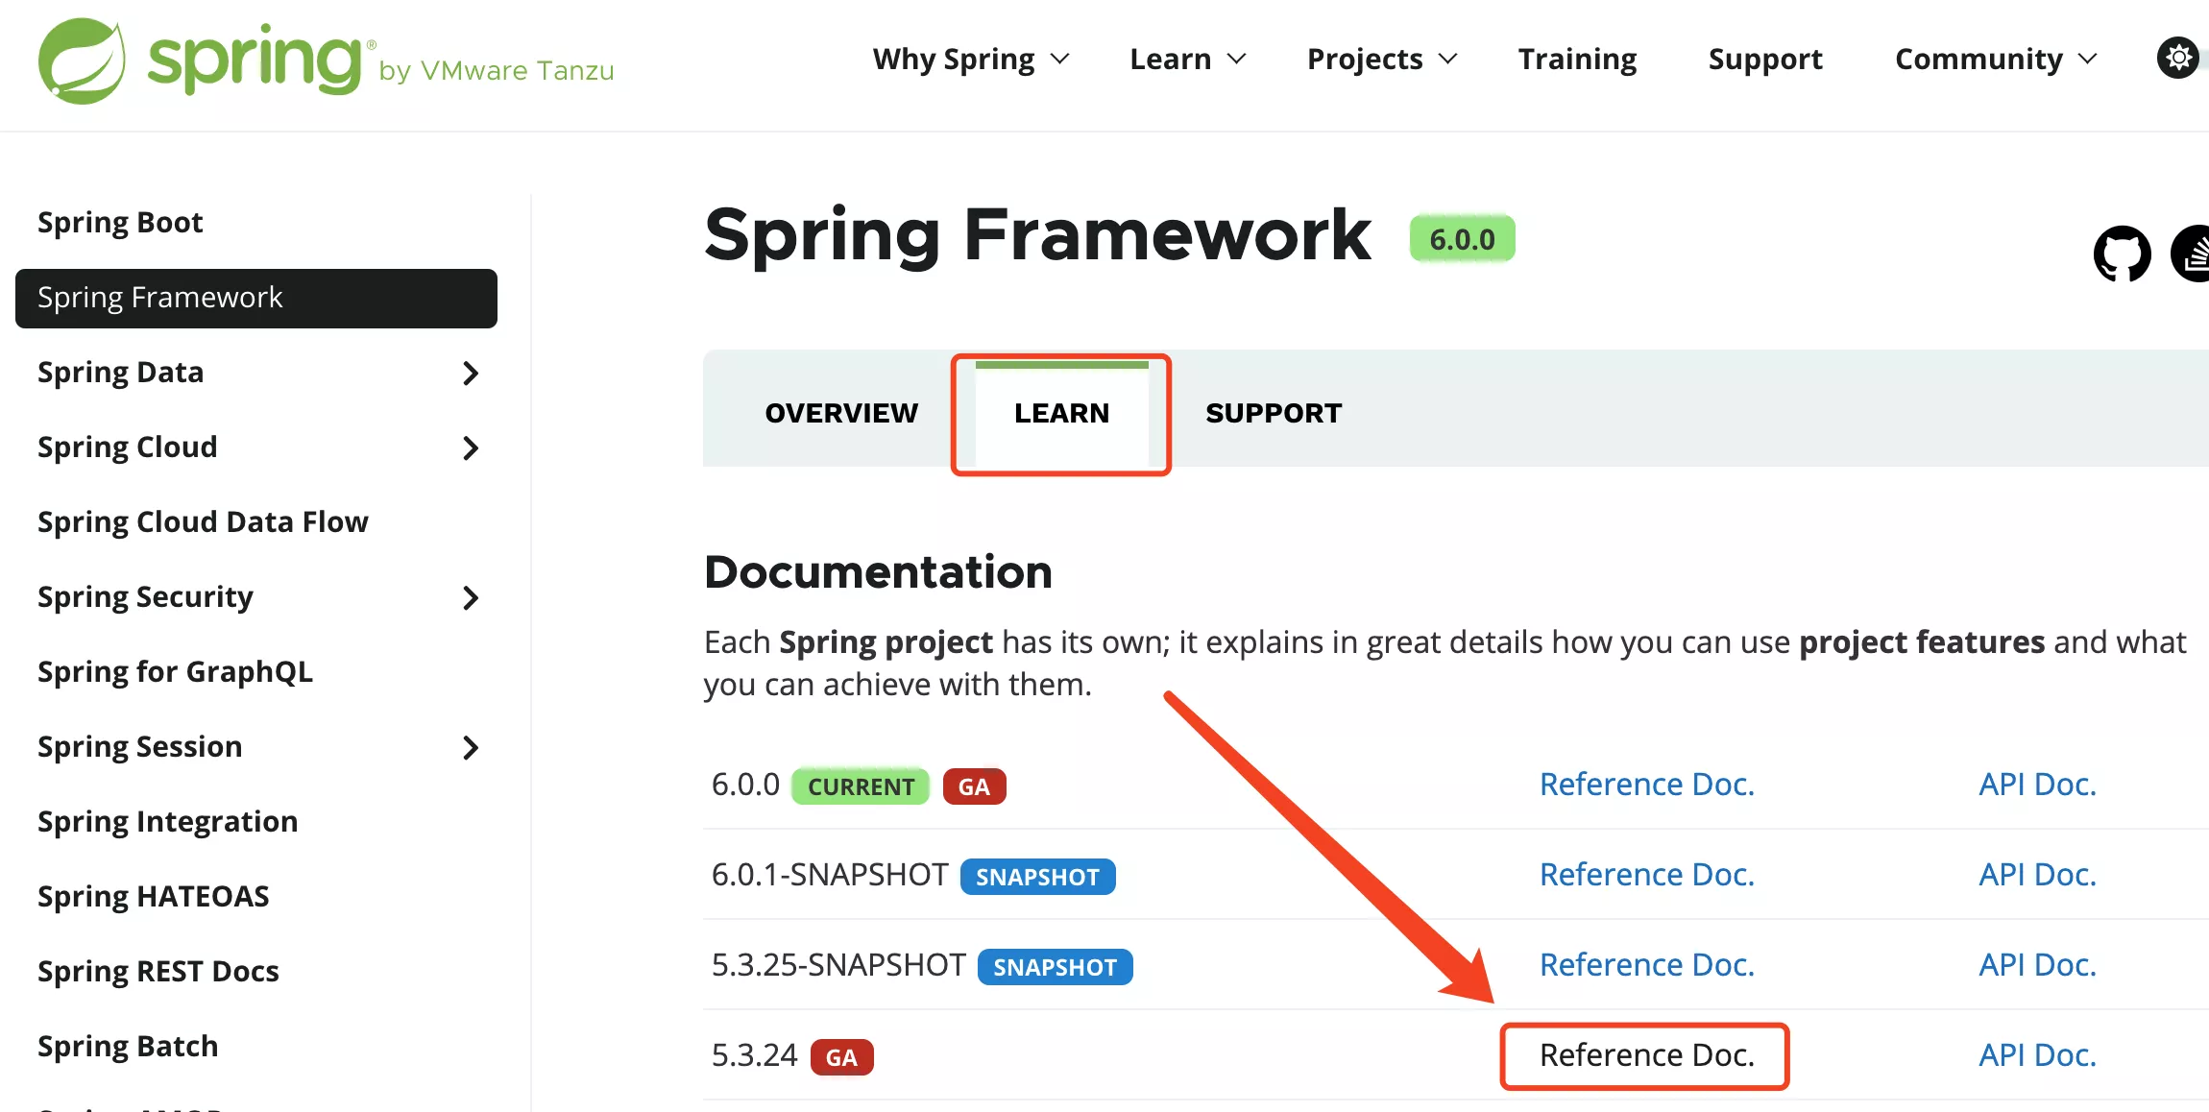Click the Spring leaf logo
This screenshot has width=2209, height=1112.
(x=82, y=60)
